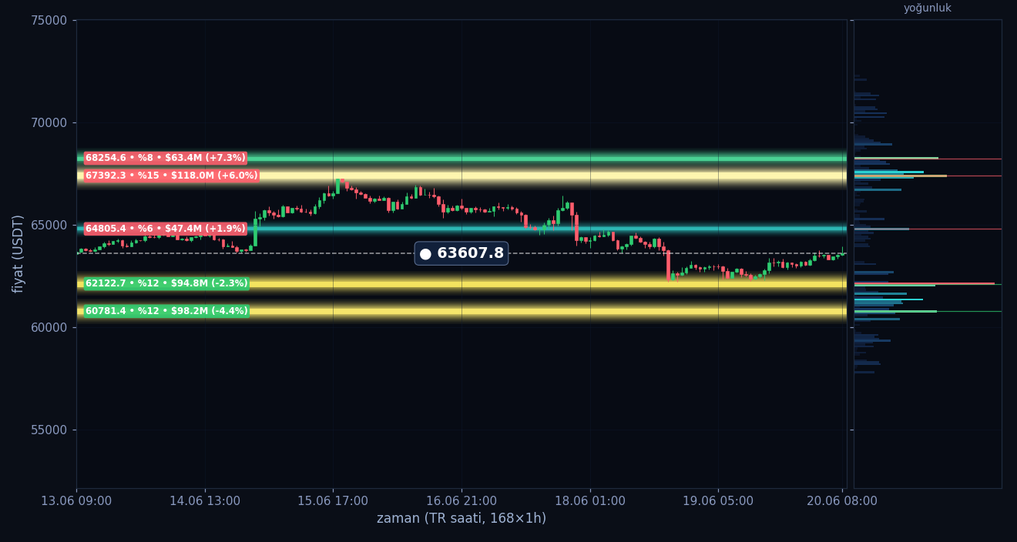This screenshot has width=1017, height=542.
Task: Click the long red candle after 19.06 drop
Action: (x=668, y=265)
